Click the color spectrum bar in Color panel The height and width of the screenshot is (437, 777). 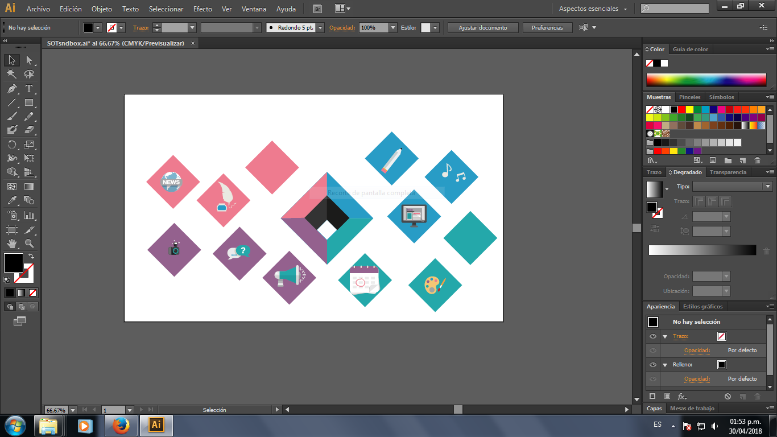[706, 80]
